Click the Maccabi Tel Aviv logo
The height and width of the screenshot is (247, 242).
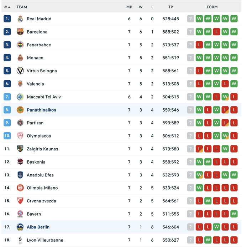coord(20,97)
